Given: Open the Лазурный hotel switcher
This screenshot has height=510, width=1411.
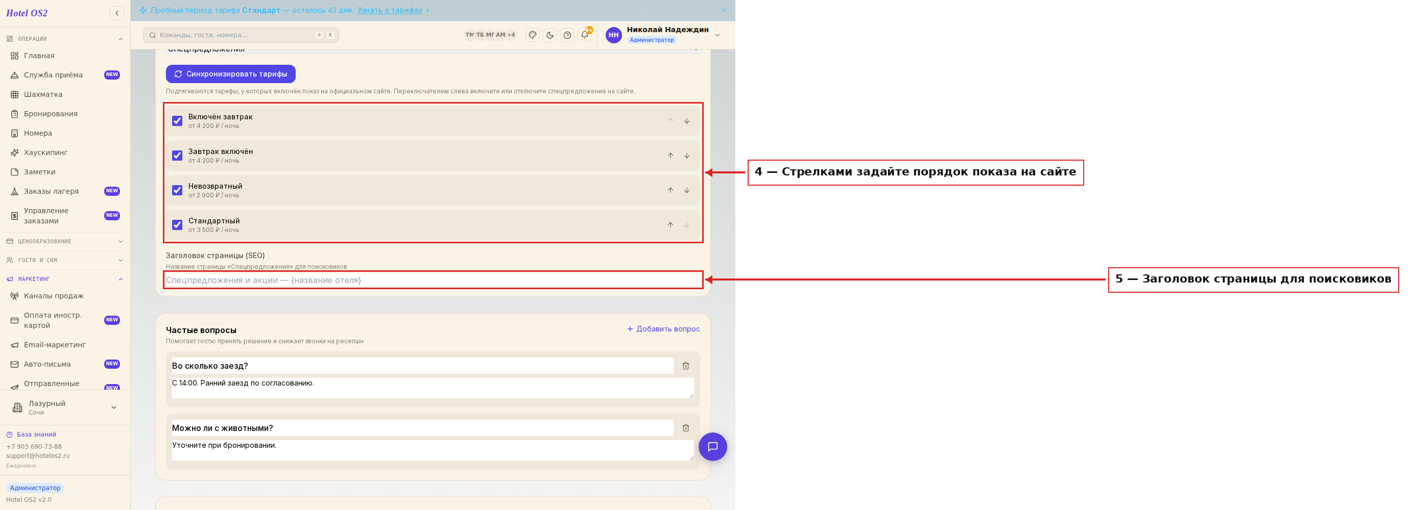Looking at the screenshot, I should [x=65, y=407].
